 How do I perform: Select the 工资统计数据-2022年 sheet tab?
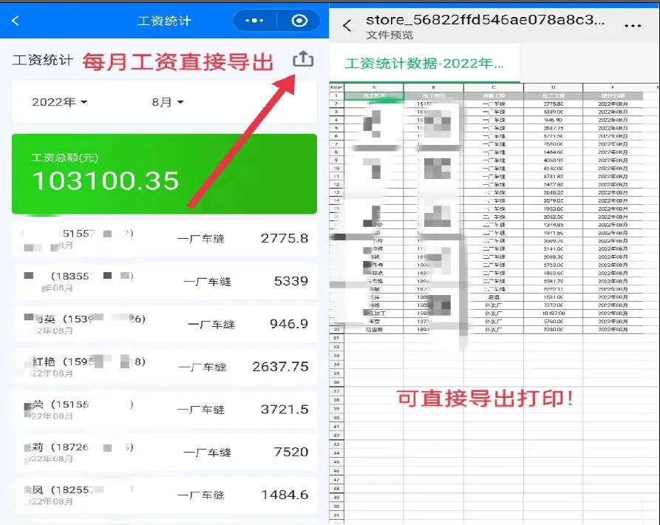(425, 64)
